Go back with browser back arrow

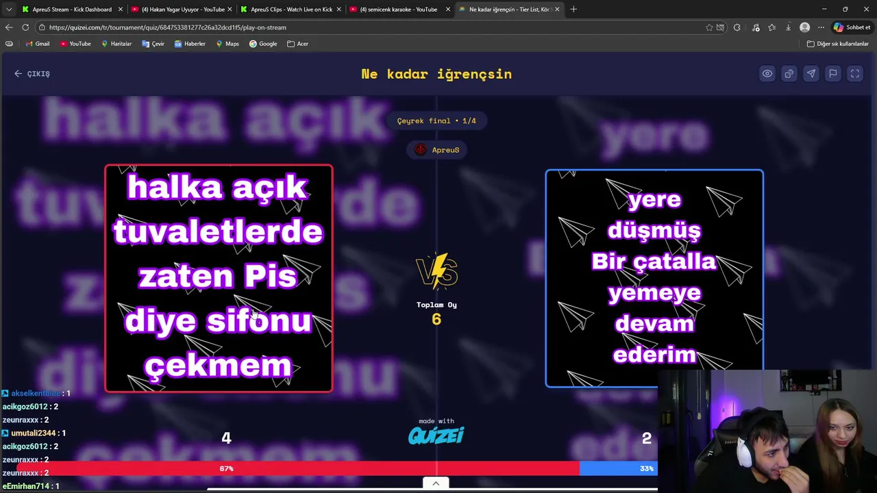[x=9, y=27]
